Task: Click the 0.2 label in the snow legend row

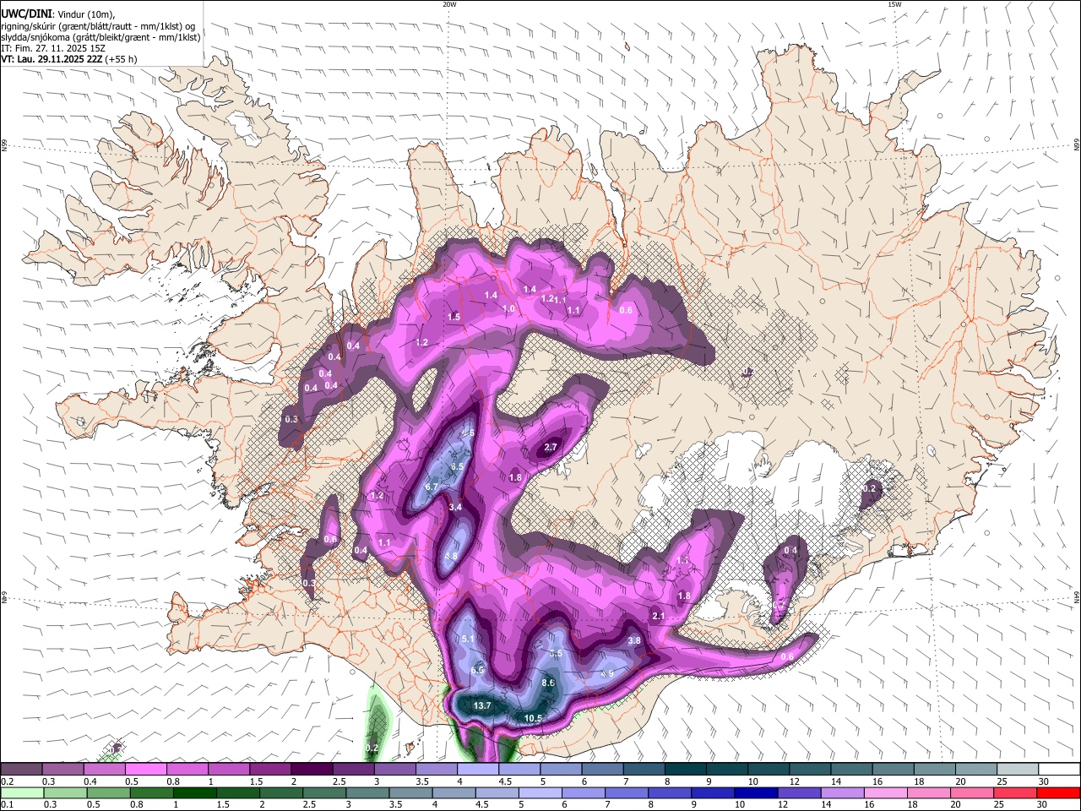Action: (x=8, y=781)
